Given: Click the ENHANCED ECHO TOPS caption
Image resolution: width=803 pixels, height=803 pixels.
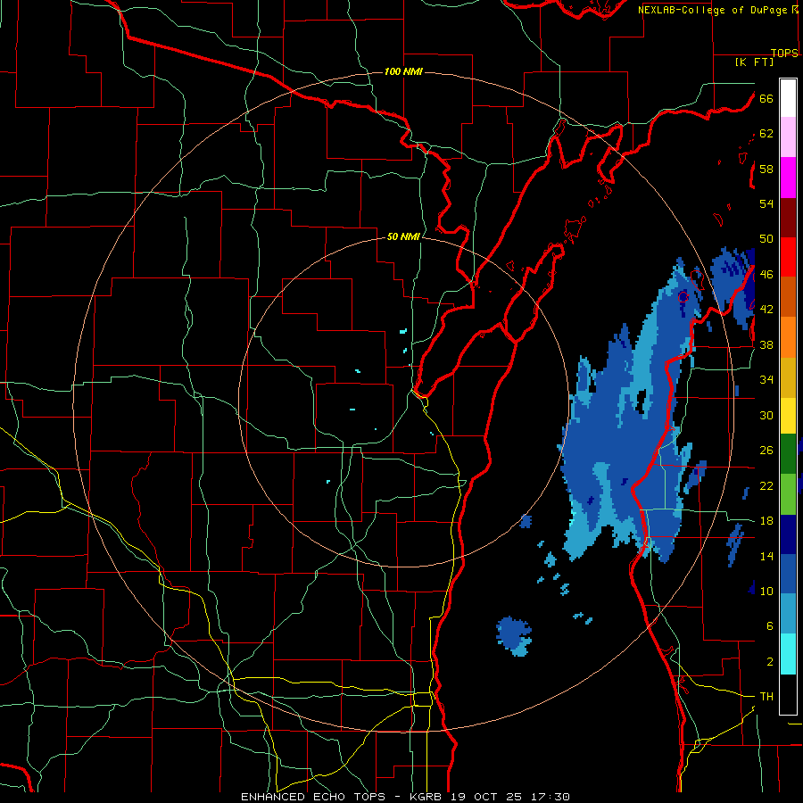Looking at the screenshot, I should click(x=316, y=797).
